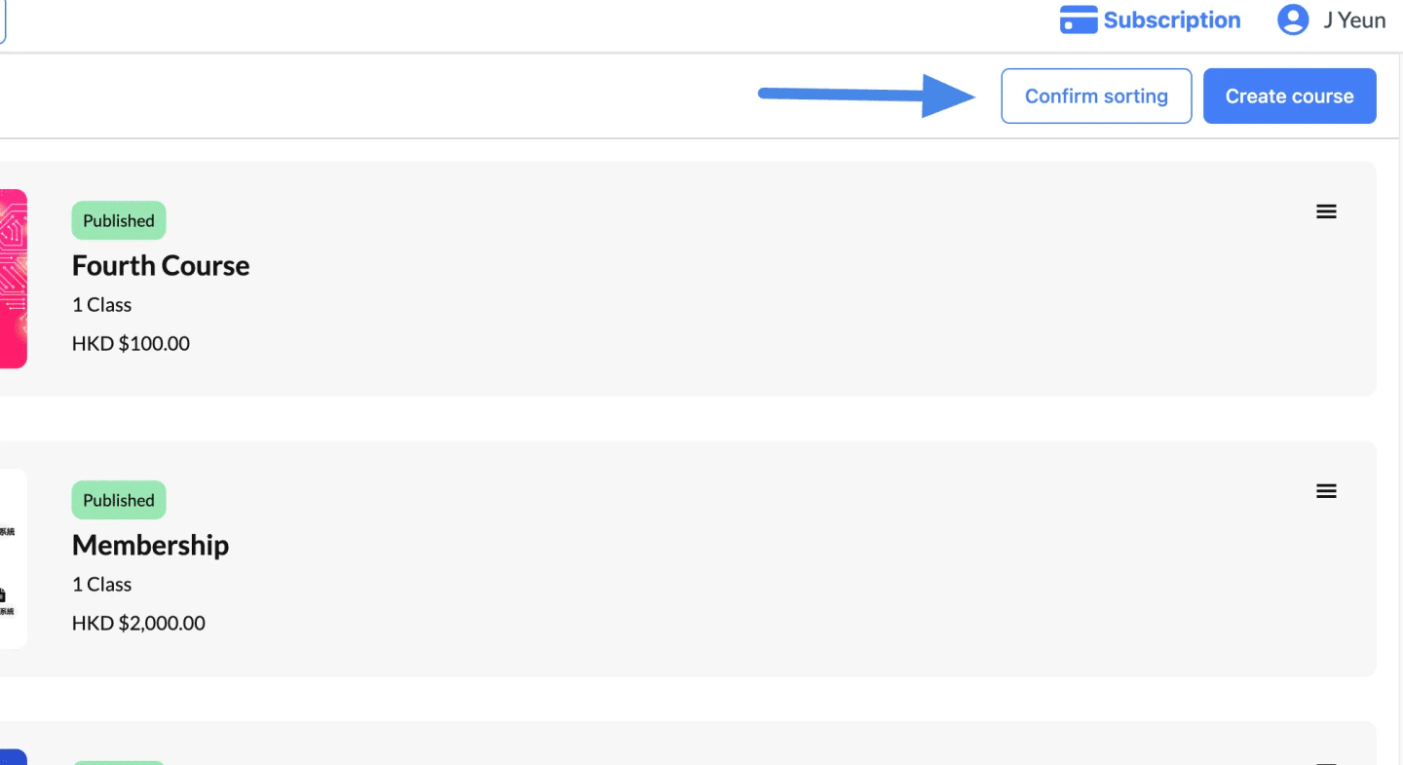Grab the Fourth Course reorder handle icon
1403x765 pixels.
(x=1326, y=211)
